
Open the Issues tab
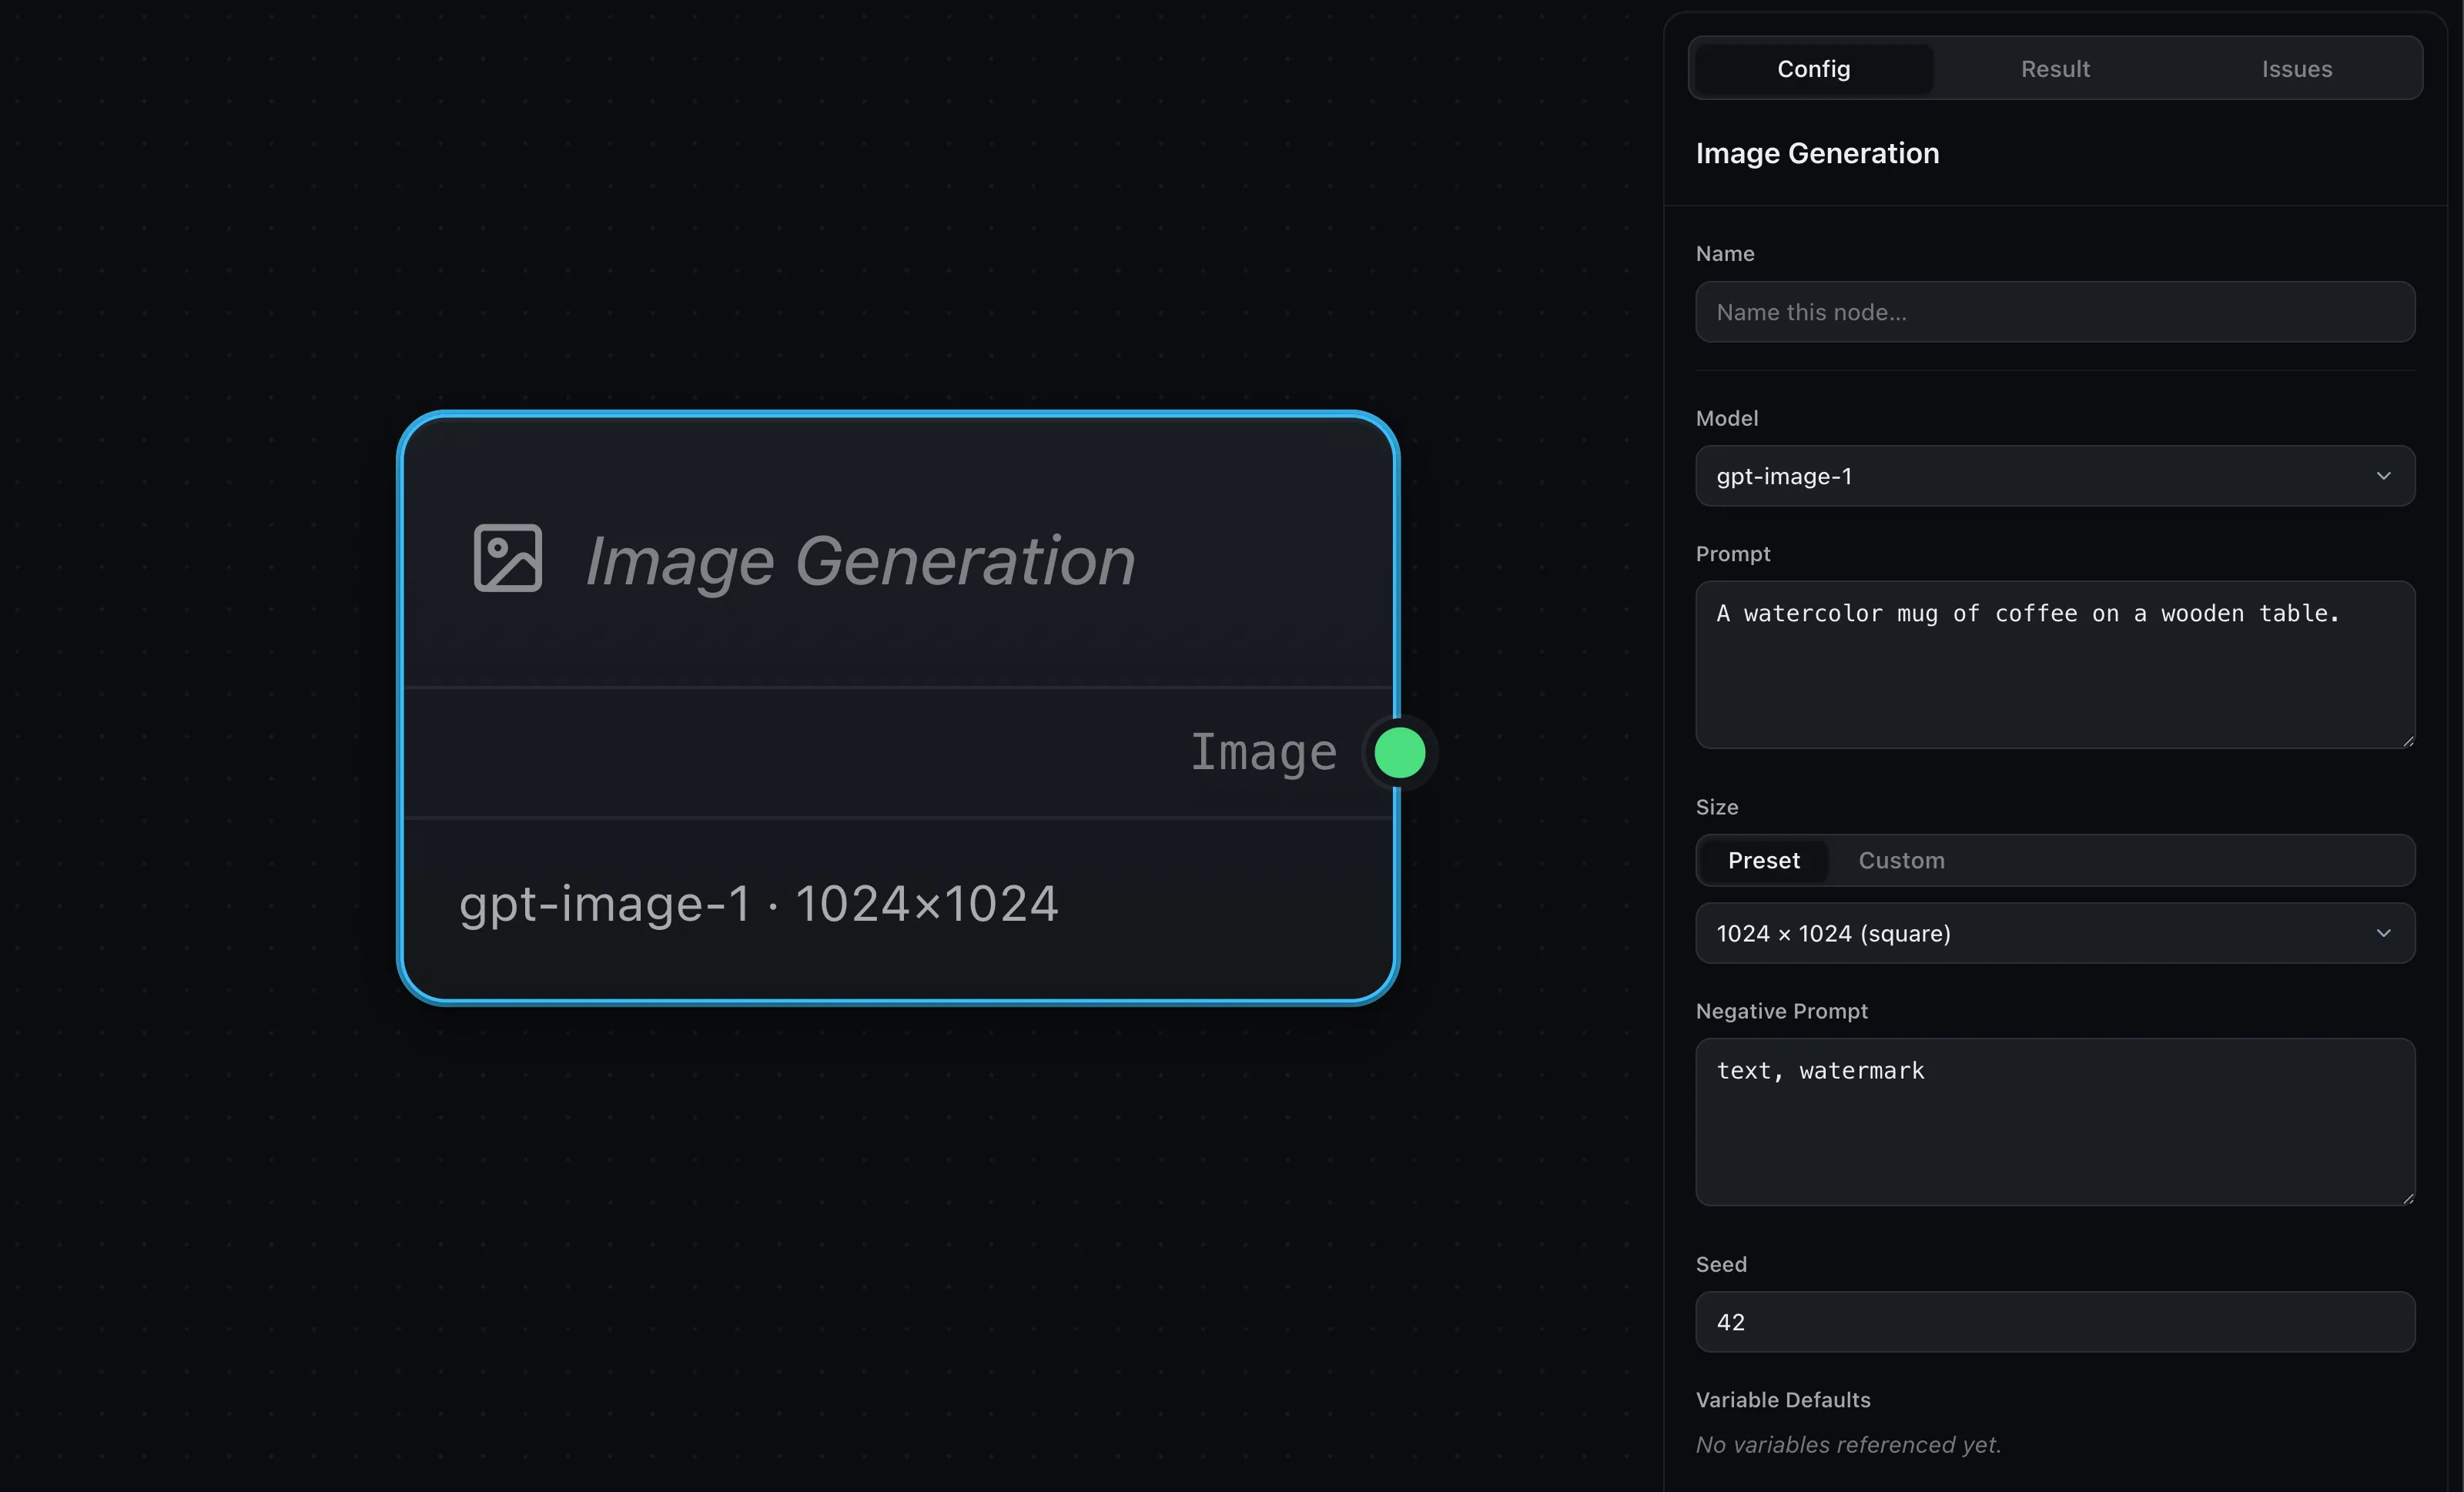[x=2296, y=69]
